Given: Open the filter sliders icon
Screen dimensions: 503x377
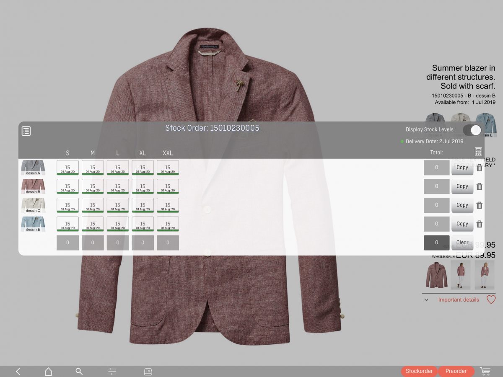Looking at the screenshot, I should coord(112,371).
